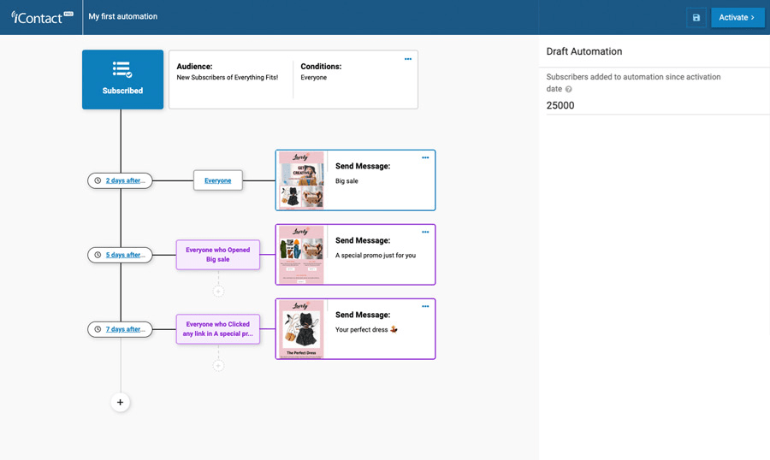The image size is (770, 460).
Task: Open the 7 days after delay
Action: (120, 329)
